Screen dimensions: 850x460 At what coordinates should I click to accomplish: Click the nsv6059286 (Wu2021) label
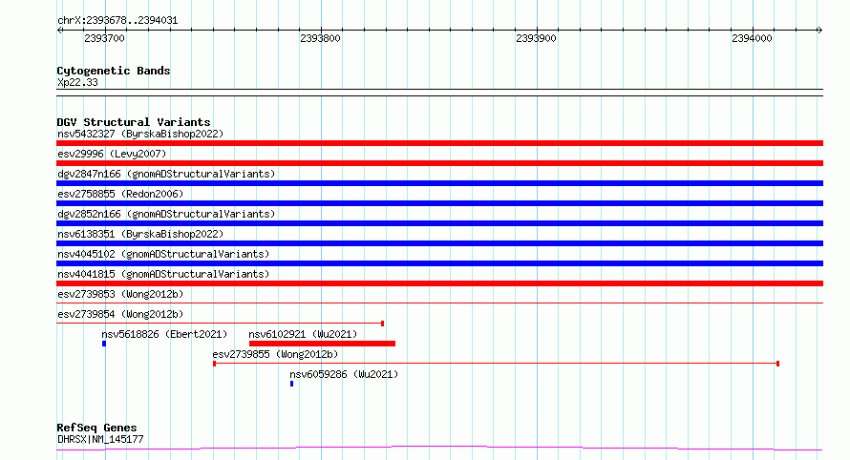coord(344,374)
